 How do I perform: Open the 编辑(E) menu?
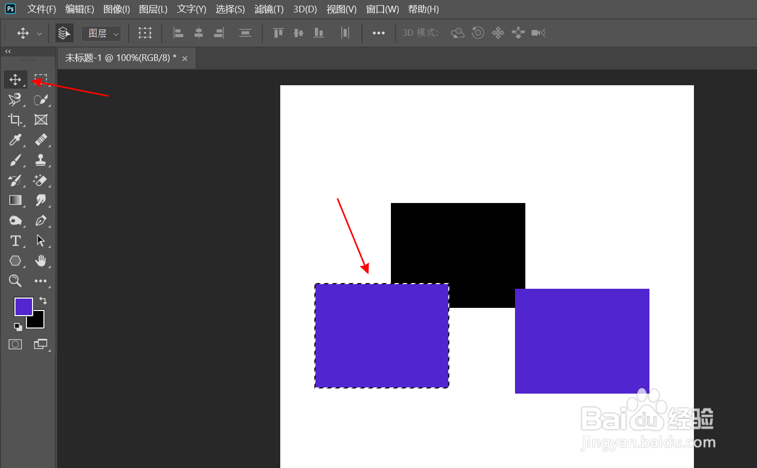coord(80,9)
